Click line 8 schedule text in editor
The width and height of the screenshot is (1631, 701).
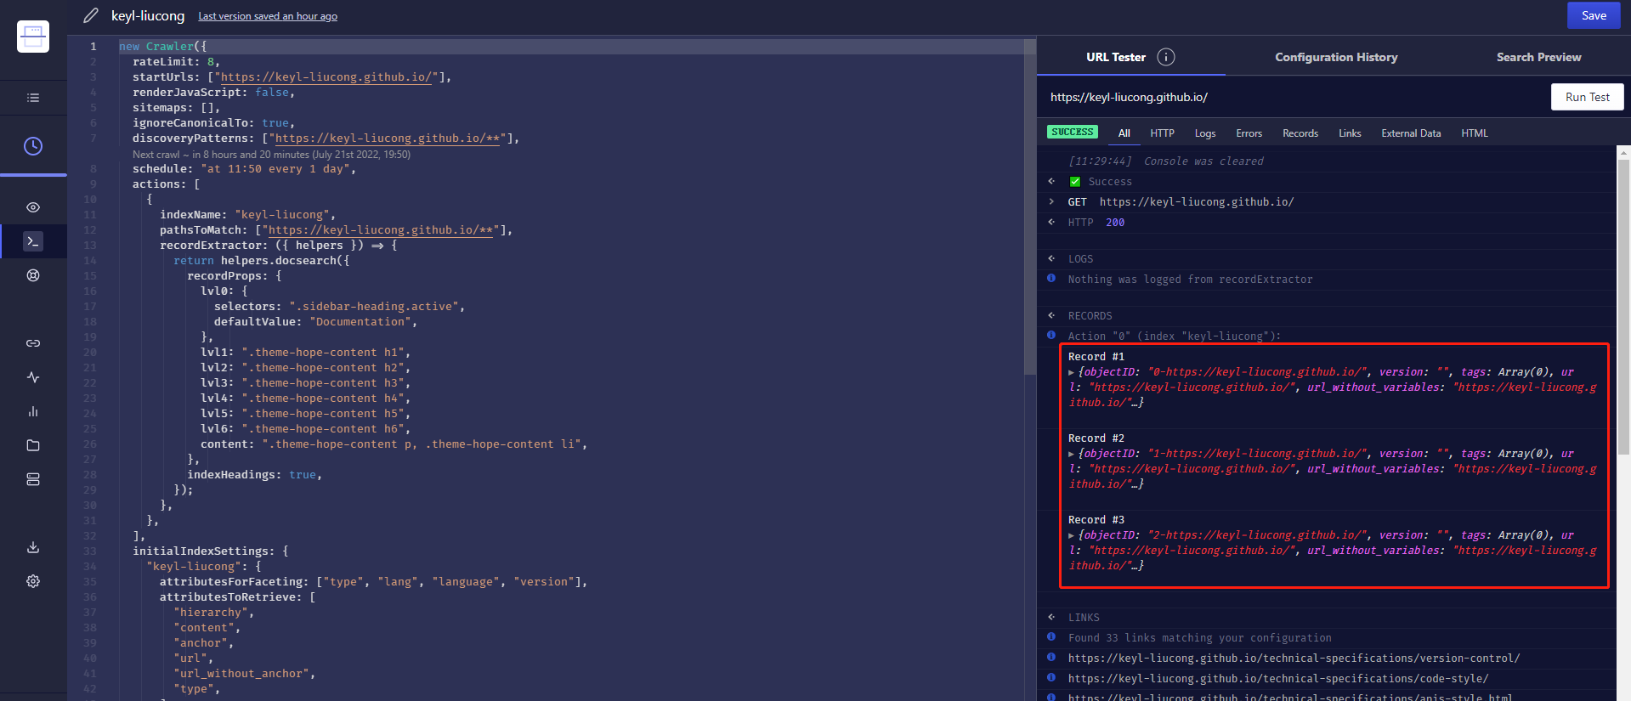(244, 169)
